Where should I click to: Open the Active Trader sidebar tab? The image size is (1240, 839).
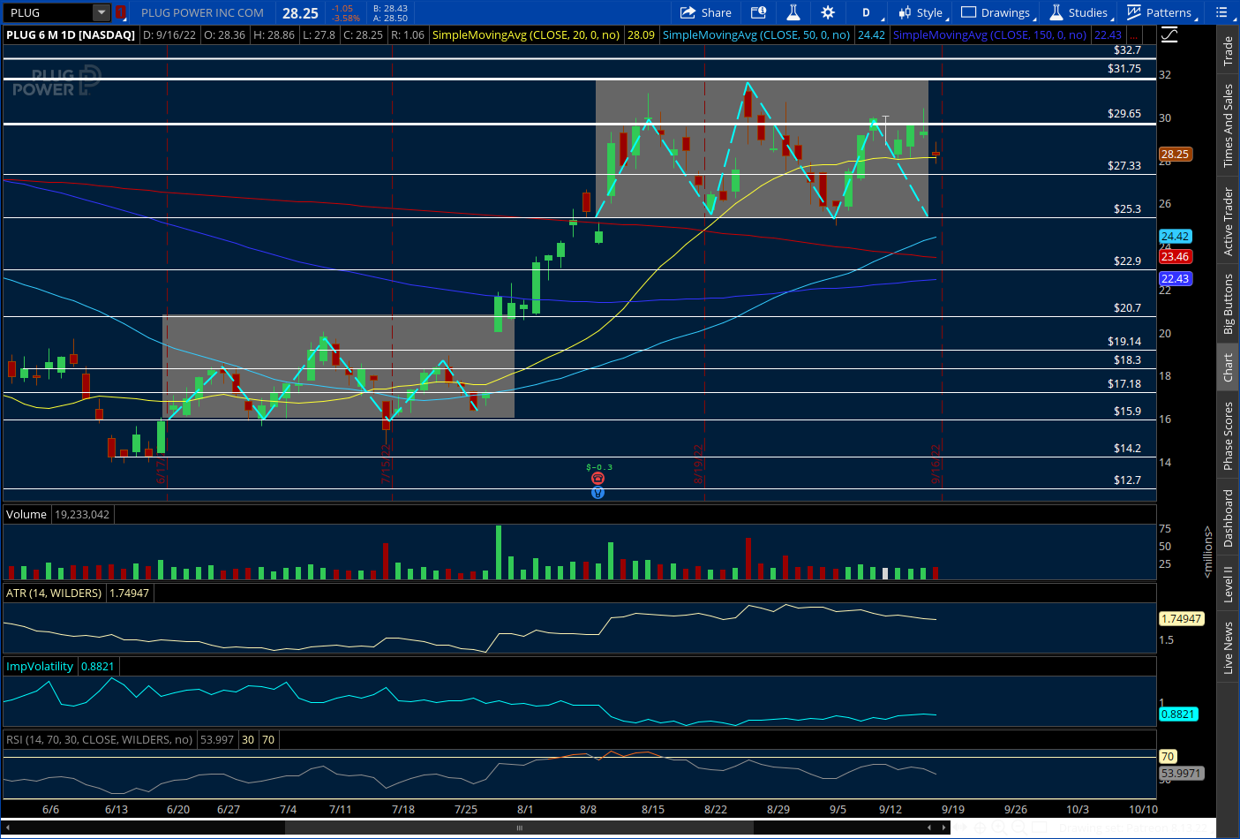point(1228,222)
